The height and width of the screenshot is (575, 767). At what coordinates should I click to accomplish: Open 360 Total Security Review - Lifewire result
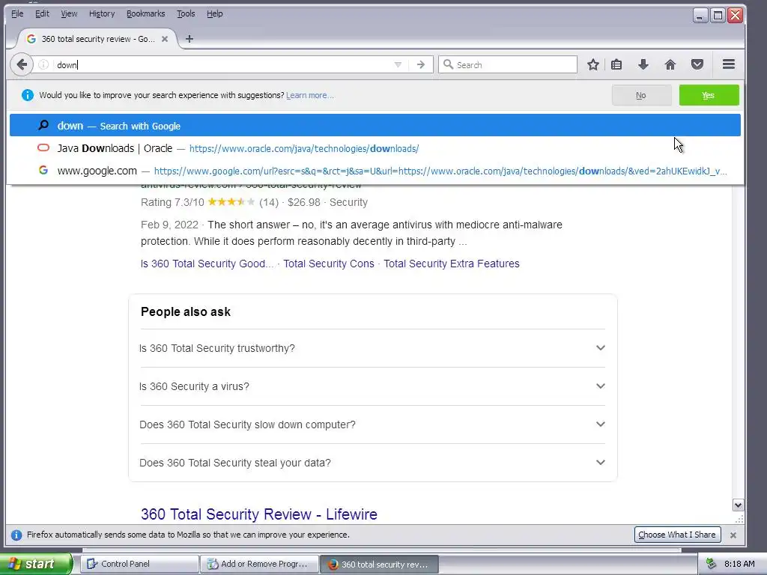pyautogui.click(x=258, y=514)
